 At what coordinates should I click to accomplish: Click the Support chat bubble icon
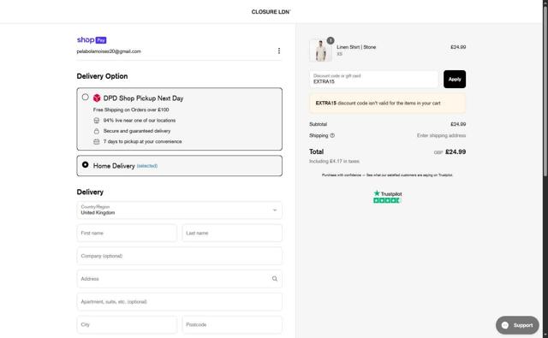point(505,325)
